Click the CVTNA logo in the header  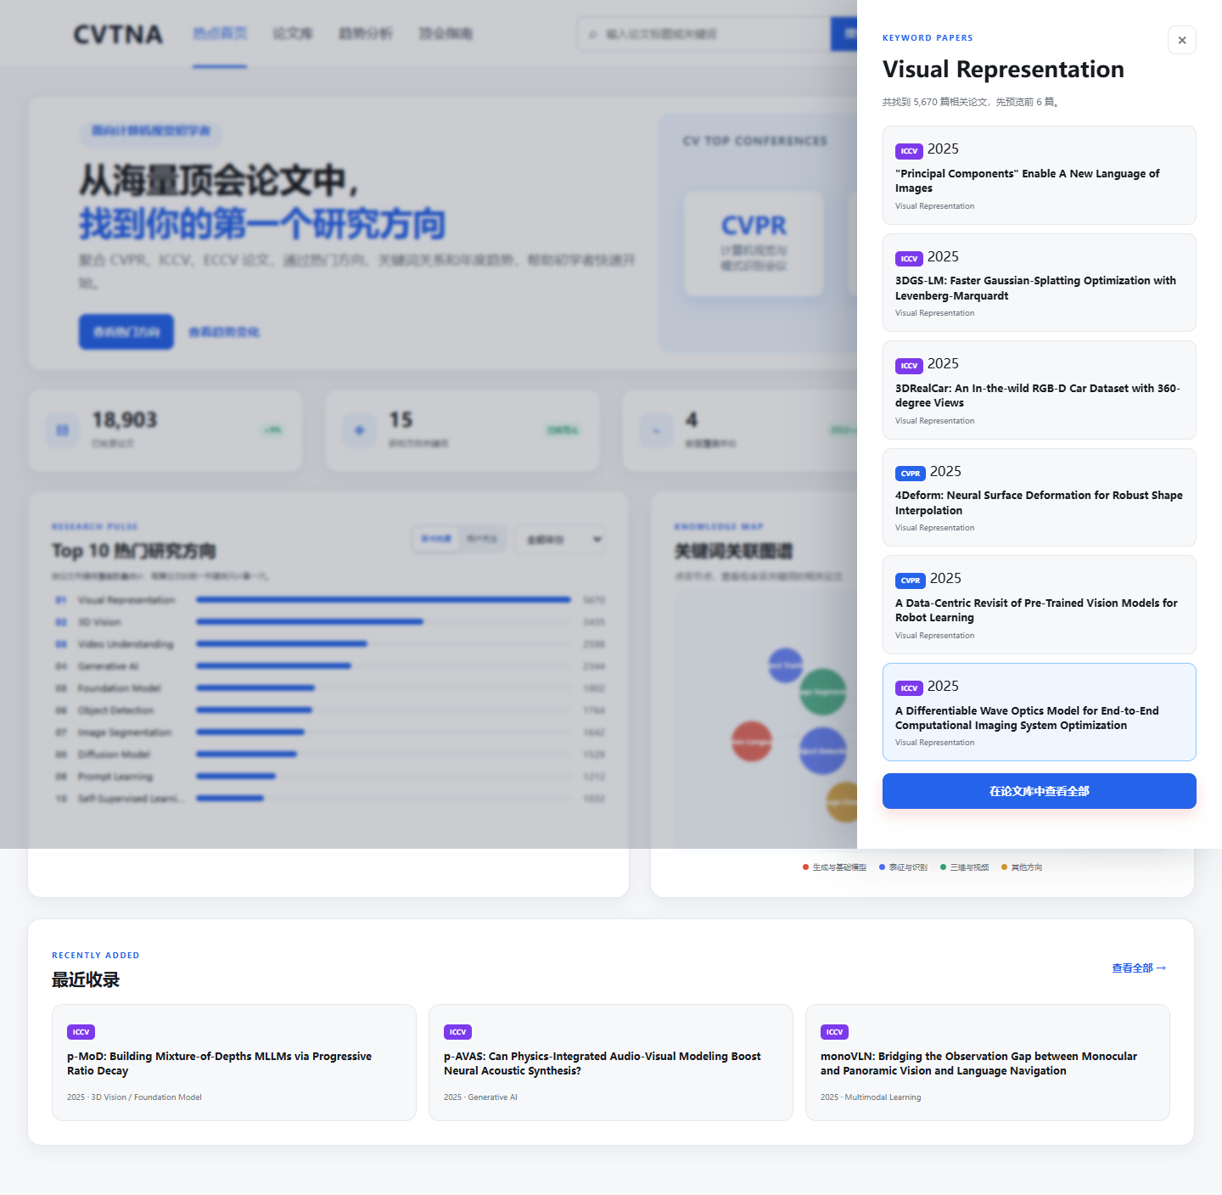118,34
